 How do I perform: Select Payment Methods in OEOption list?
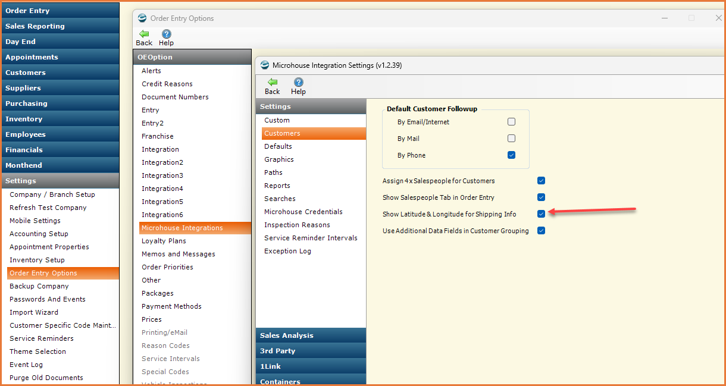[x=171, y=306]
